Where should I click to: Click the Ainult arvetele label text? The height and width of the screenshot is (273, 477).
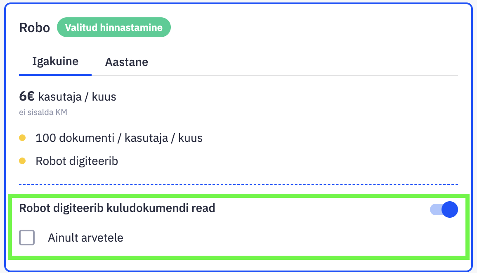(85, 238)
